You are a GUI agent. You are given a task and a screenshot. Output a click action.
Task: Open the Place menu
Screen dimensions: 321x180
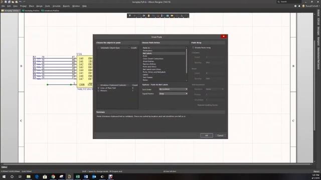coord(31,6)
